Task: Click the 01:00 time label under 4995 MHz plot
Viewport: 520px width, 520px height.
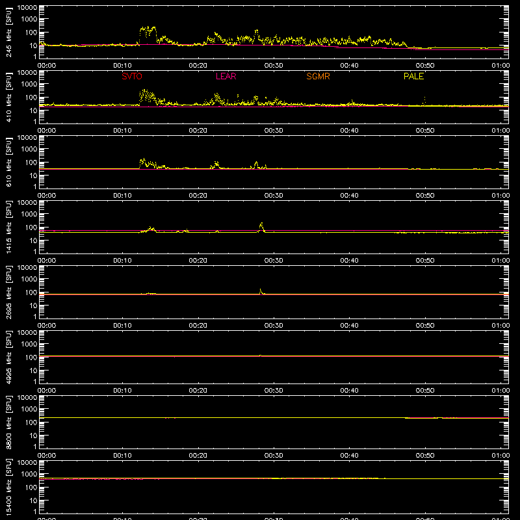Action: (500, 391)
